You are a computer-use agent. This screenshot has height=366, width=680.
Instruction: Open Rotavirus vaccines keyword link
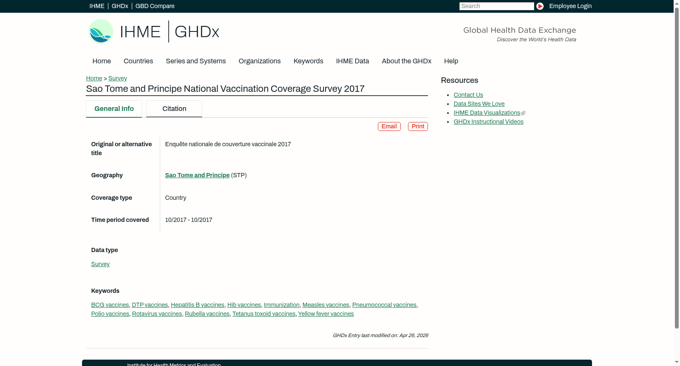157,314
